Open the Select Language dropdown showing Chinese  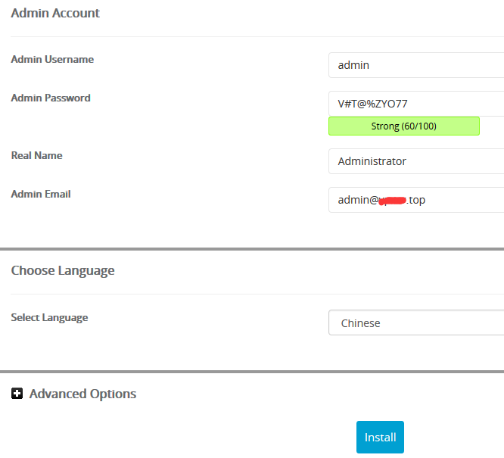(416, 322)
